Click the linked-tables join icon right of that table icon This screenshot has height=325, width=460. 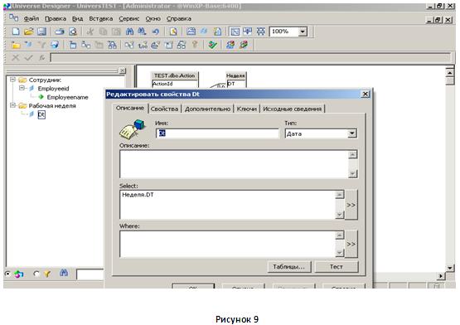click(x=85, y=45)
